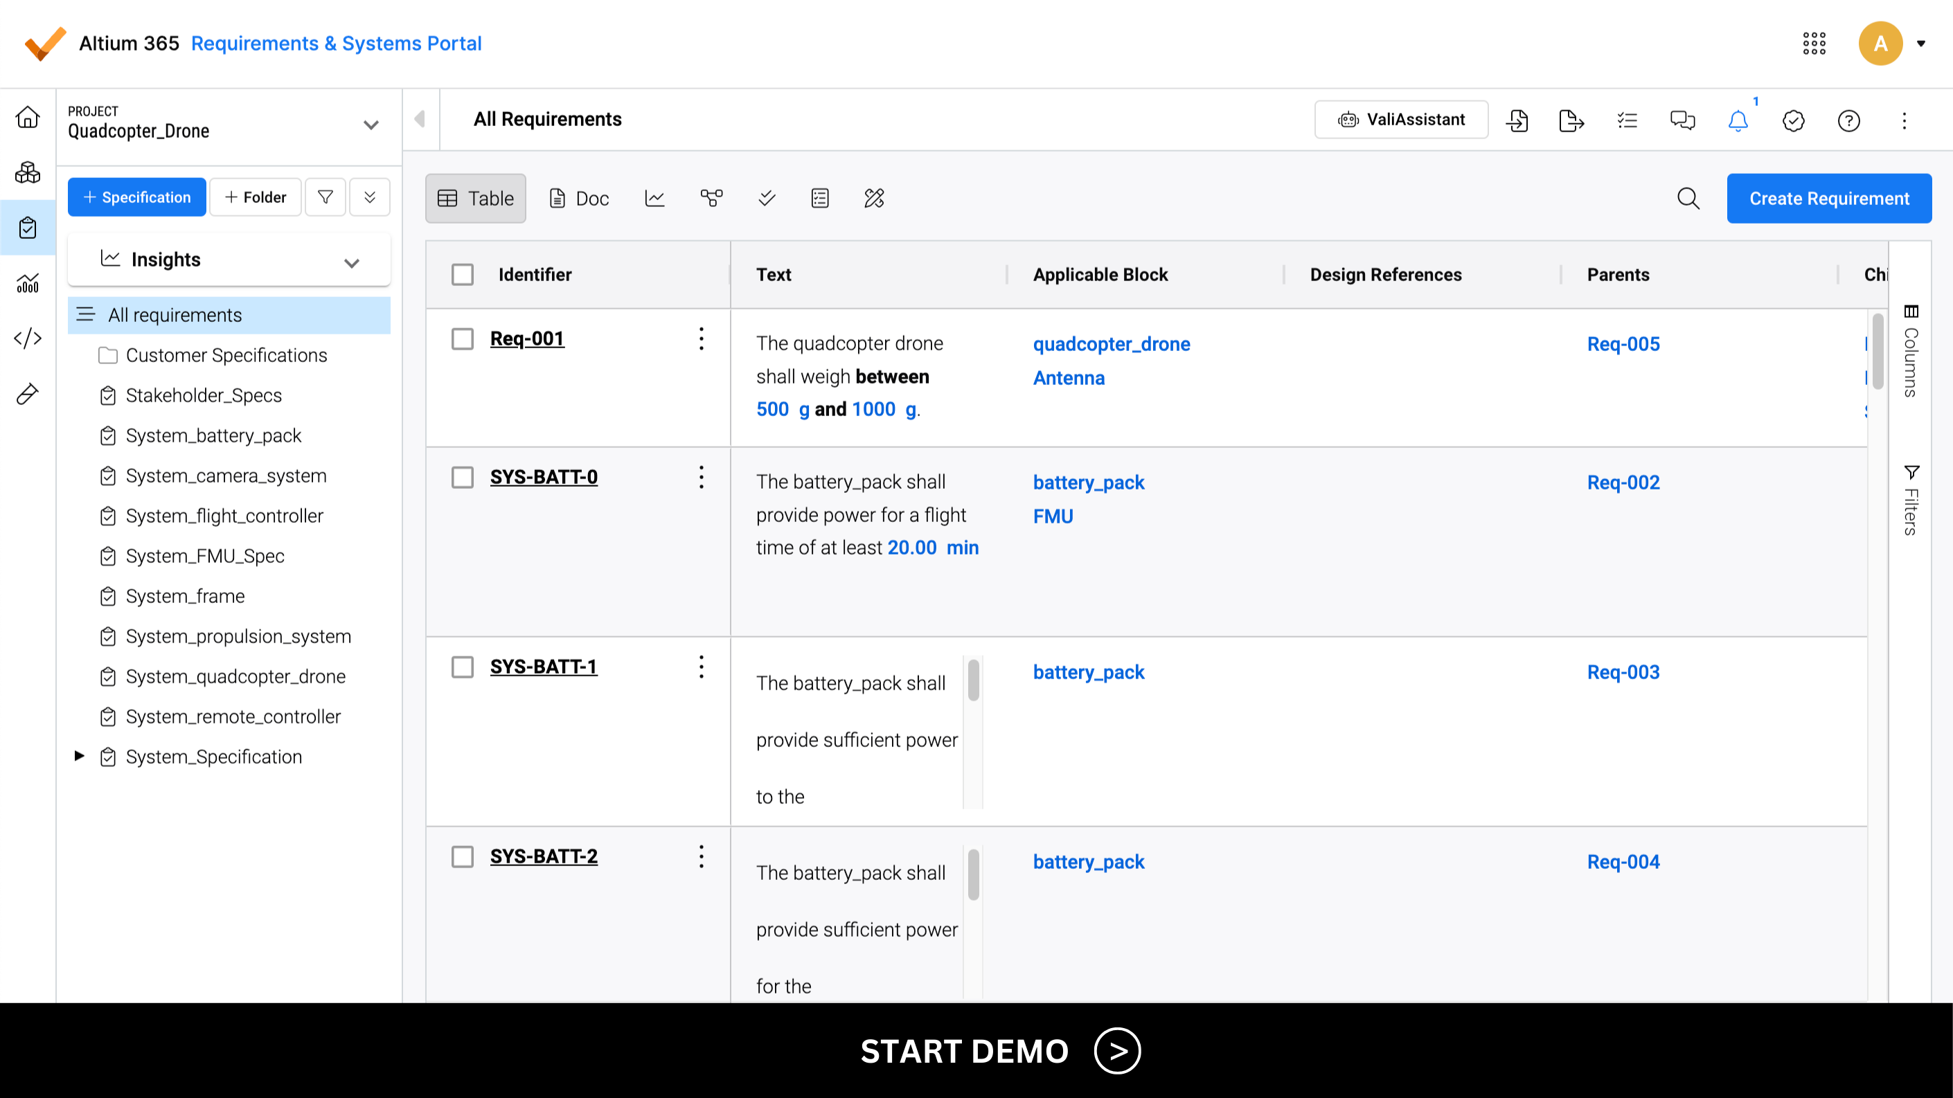Expand the Insights section chevron
Screen dimensions: 1953x1098
(x=351, y=263)
